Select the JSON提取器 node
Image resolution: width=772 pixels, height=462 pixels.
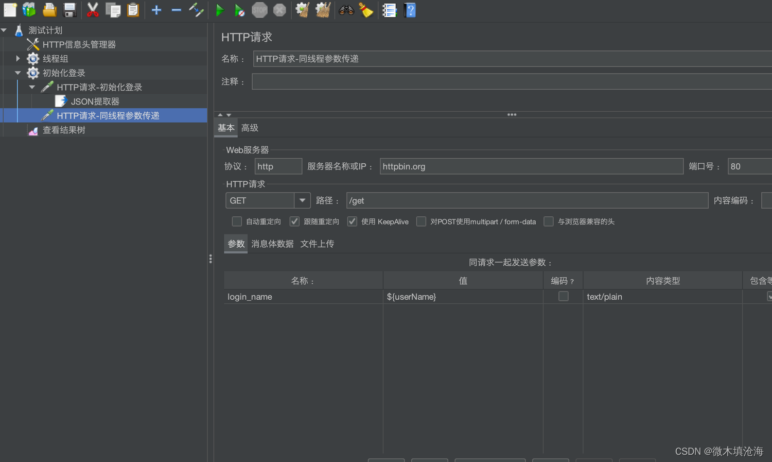tap(95, 101)
